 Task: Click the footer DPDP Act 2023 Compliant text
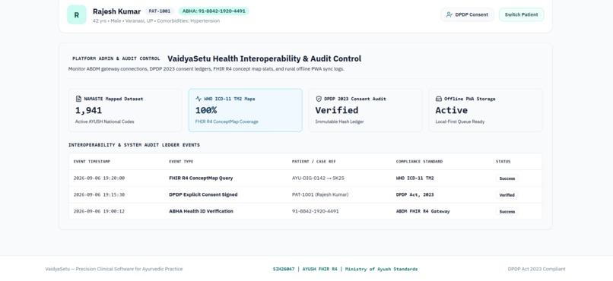536,269
